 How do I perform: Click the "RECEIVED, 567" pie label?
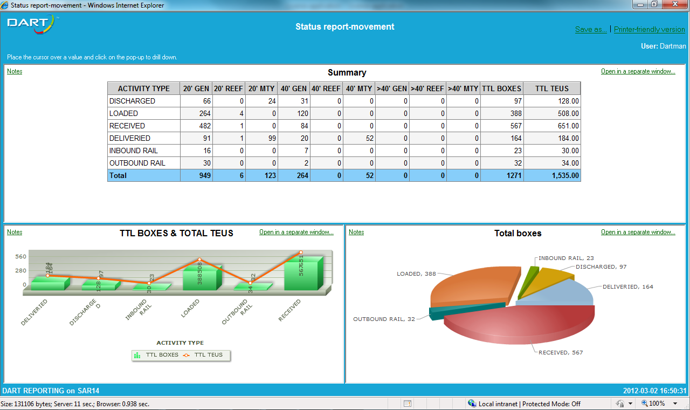coord(561,352)
